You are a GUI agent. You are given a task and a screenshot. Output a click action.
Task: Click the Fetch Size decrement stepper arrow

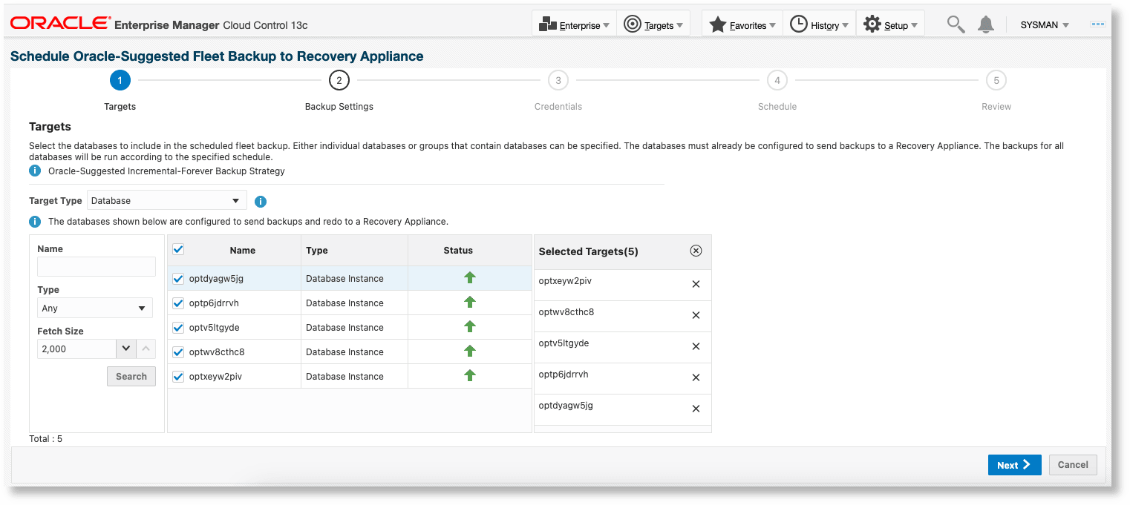click(125, 349)
